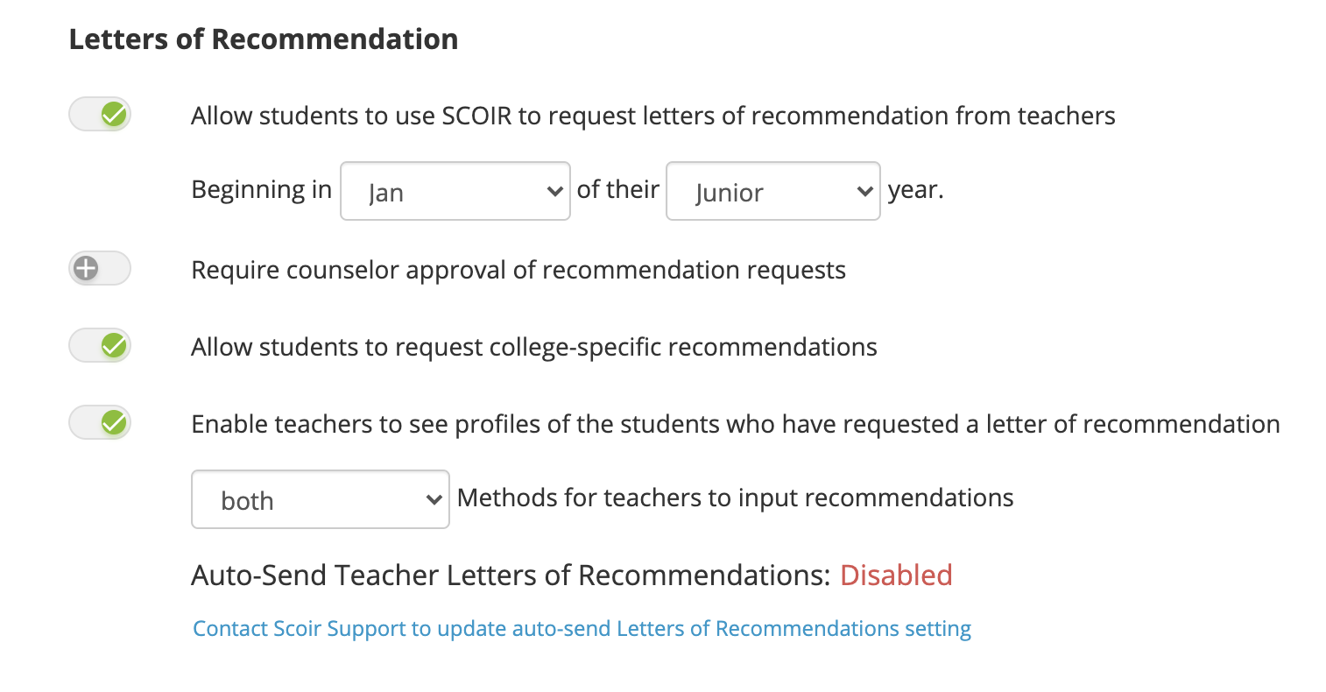Click green checkmark icon beside SCOIR request setting
The width and height of the screenshot is (1326, 692).
(x=114, y=114)
